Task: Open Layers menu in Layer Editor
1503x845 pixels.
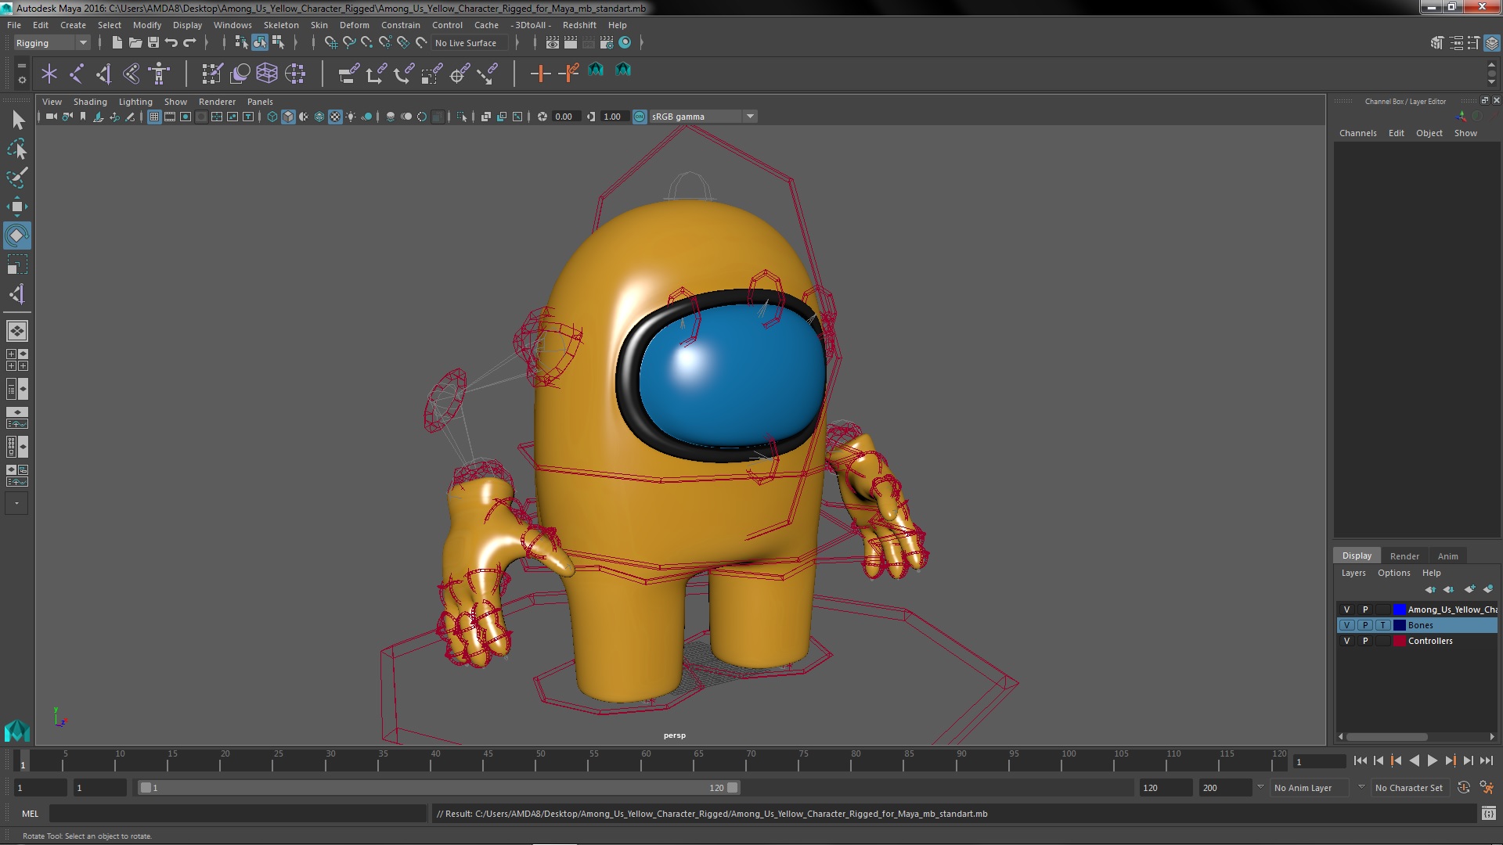Action: (x=1353, y=573)
